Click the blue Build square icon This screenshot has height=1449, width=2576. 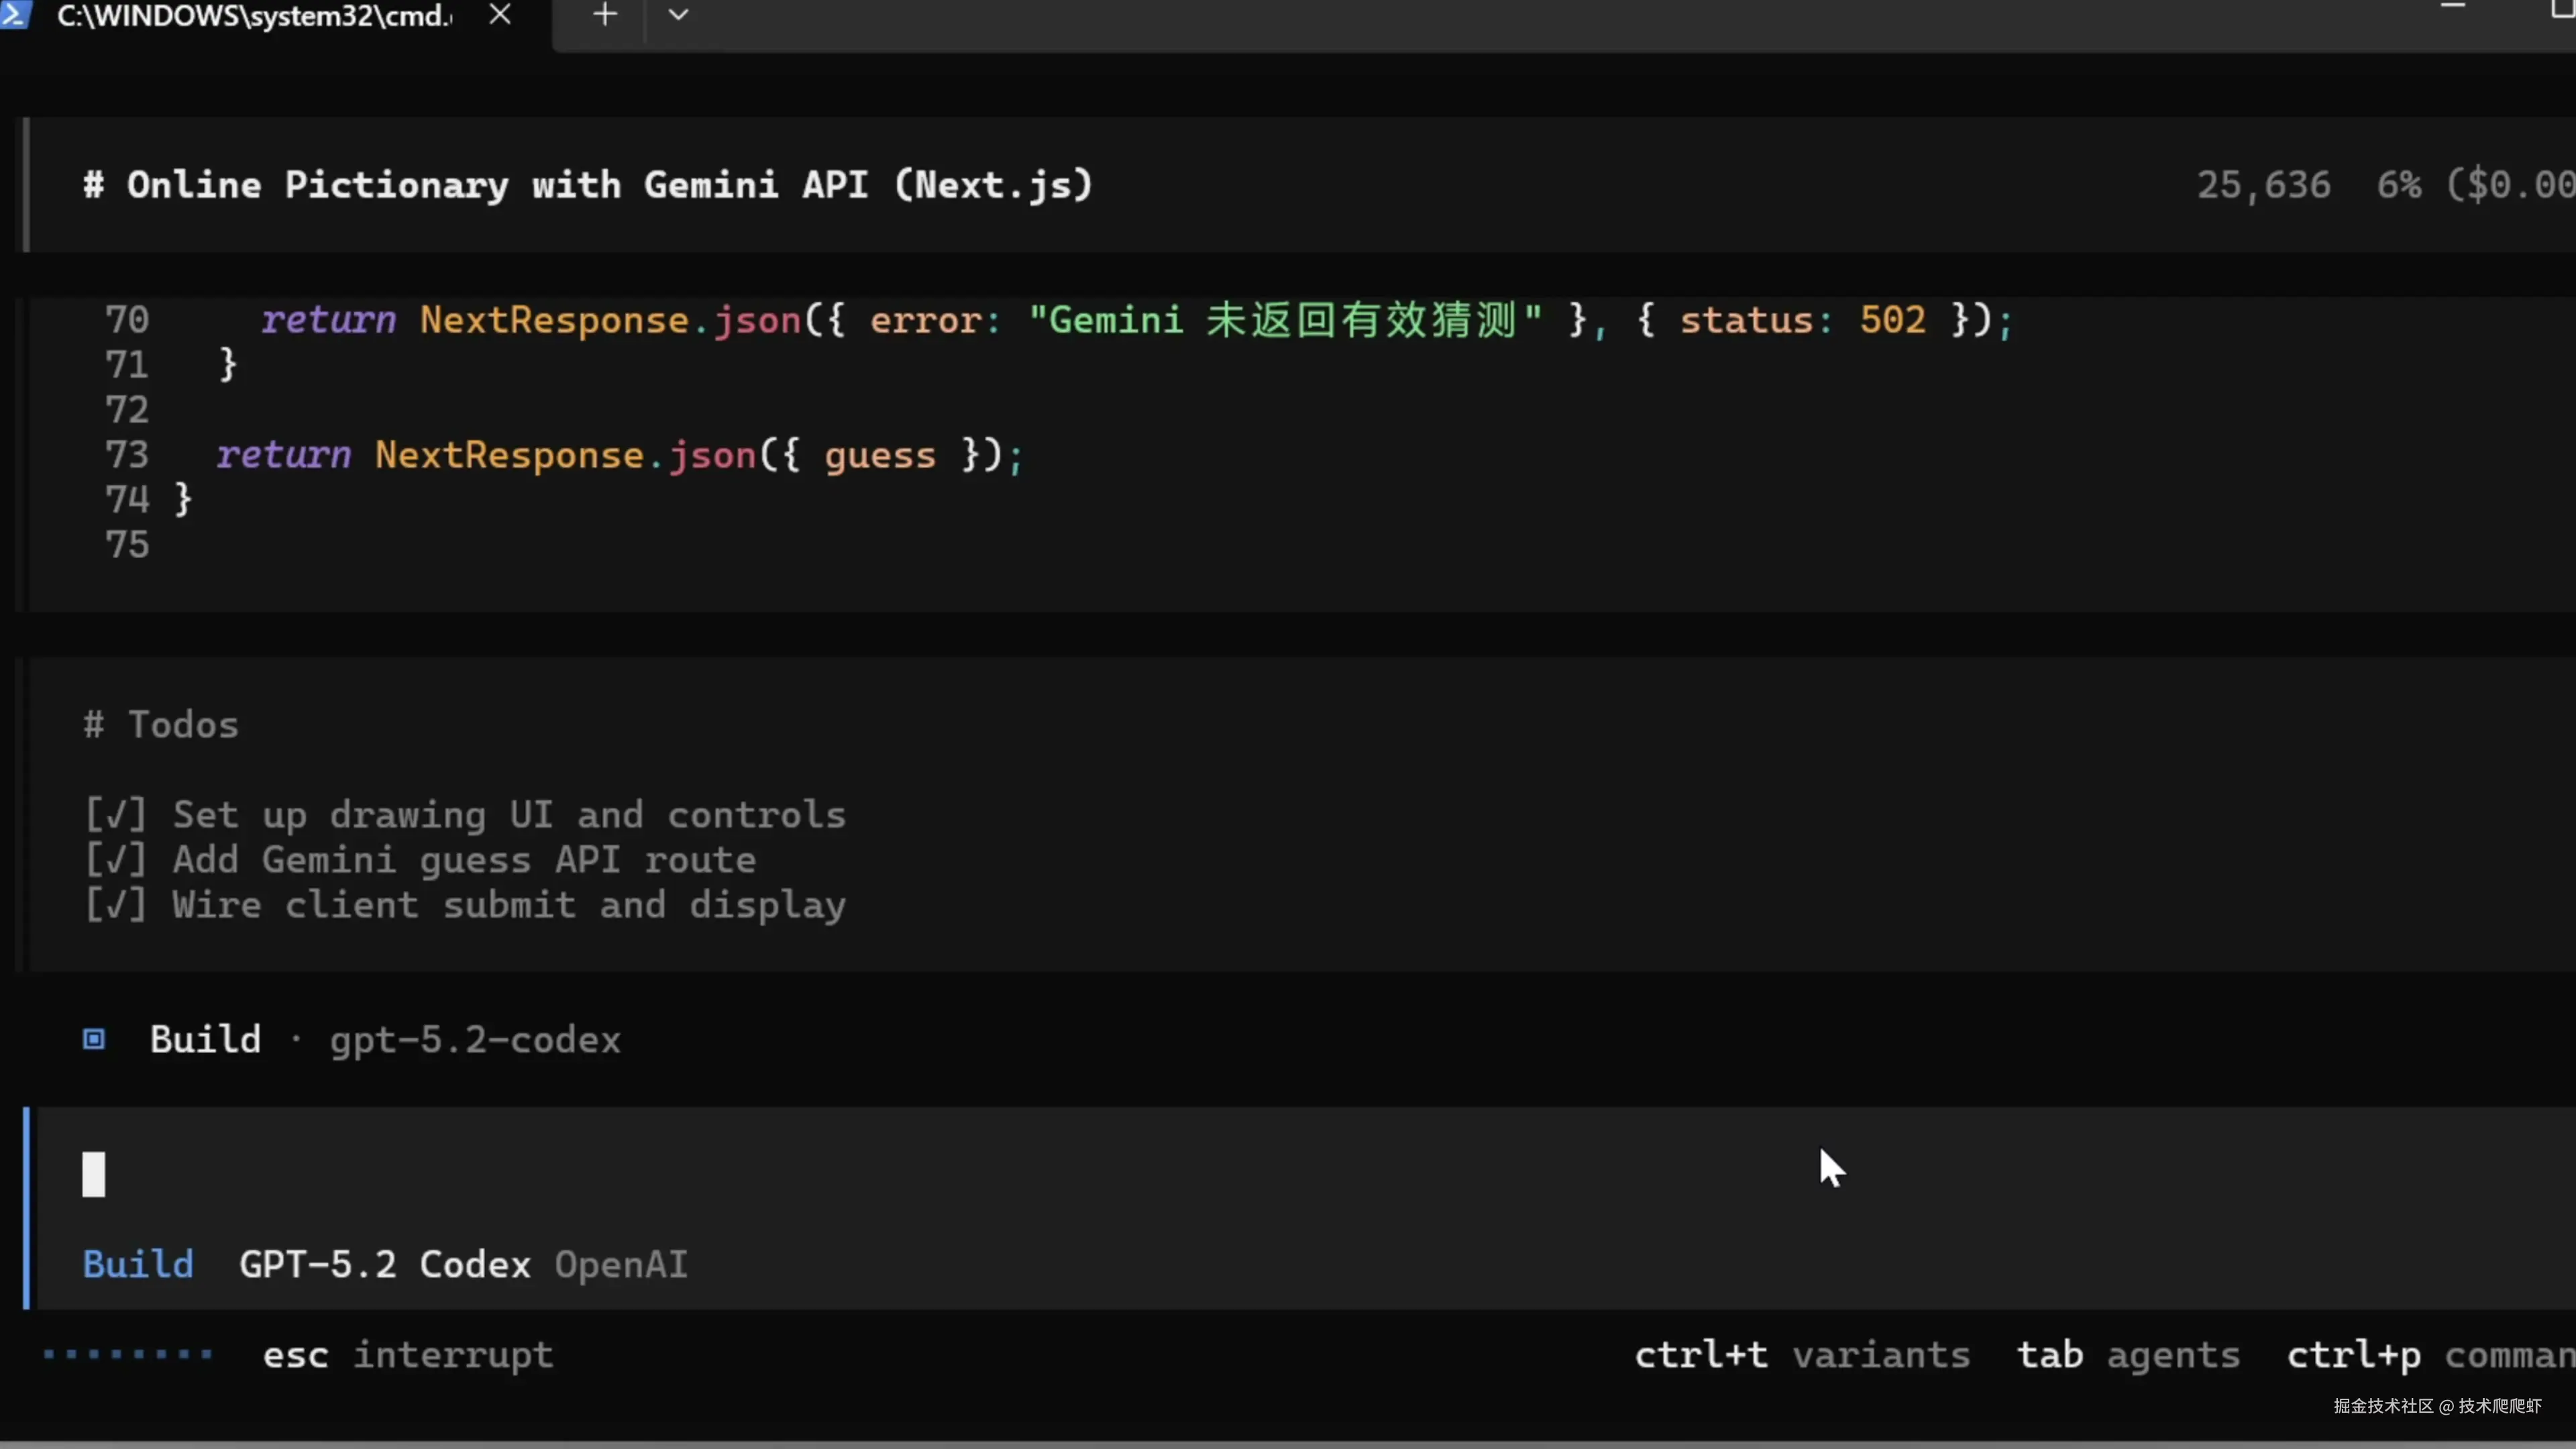pos(94,1039)
